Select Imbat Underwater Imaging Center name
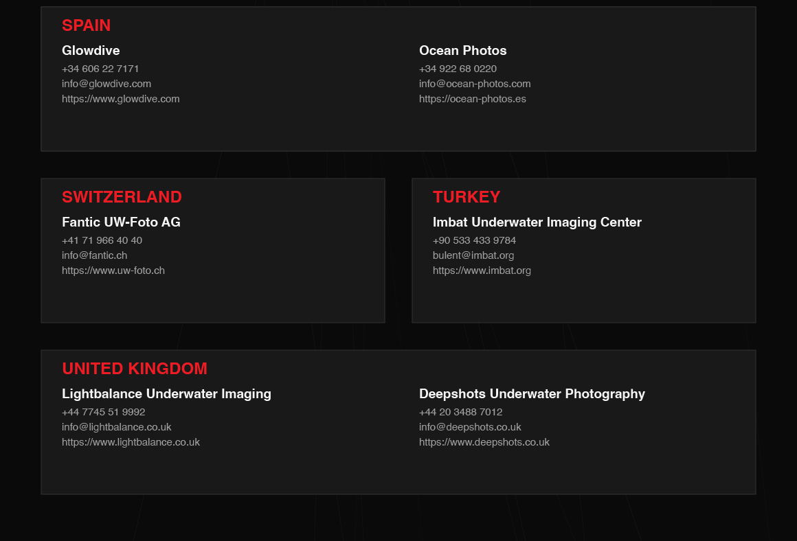 tap(537, 222)
